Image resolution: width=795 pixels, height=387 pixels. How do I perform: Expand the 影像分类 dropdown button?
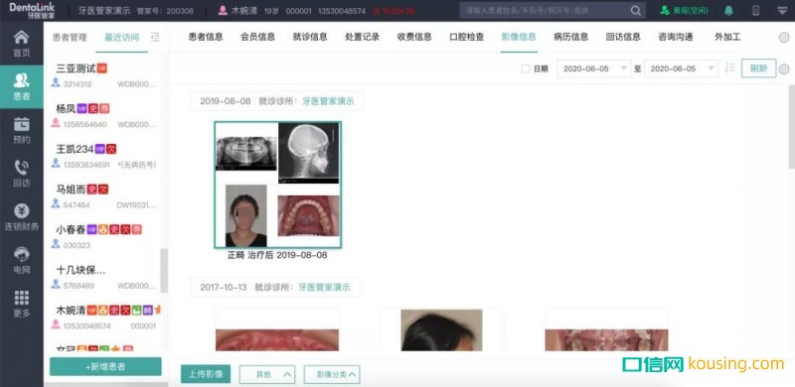point(332,374)
